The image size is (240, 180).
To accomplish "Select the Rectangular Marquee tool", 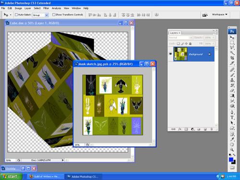I will point(232,43).
